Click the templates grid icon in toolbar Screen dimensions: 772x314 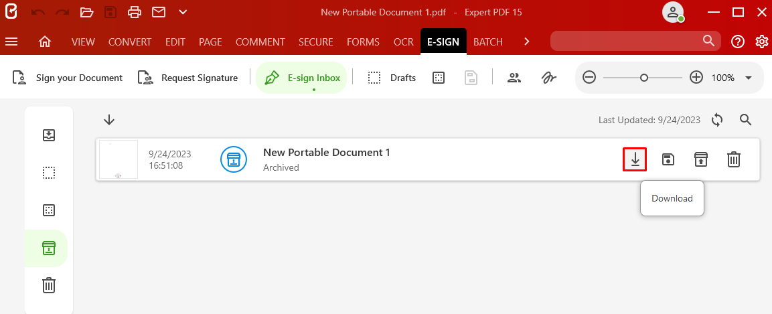pyautogui.click(x=439, y=78)
